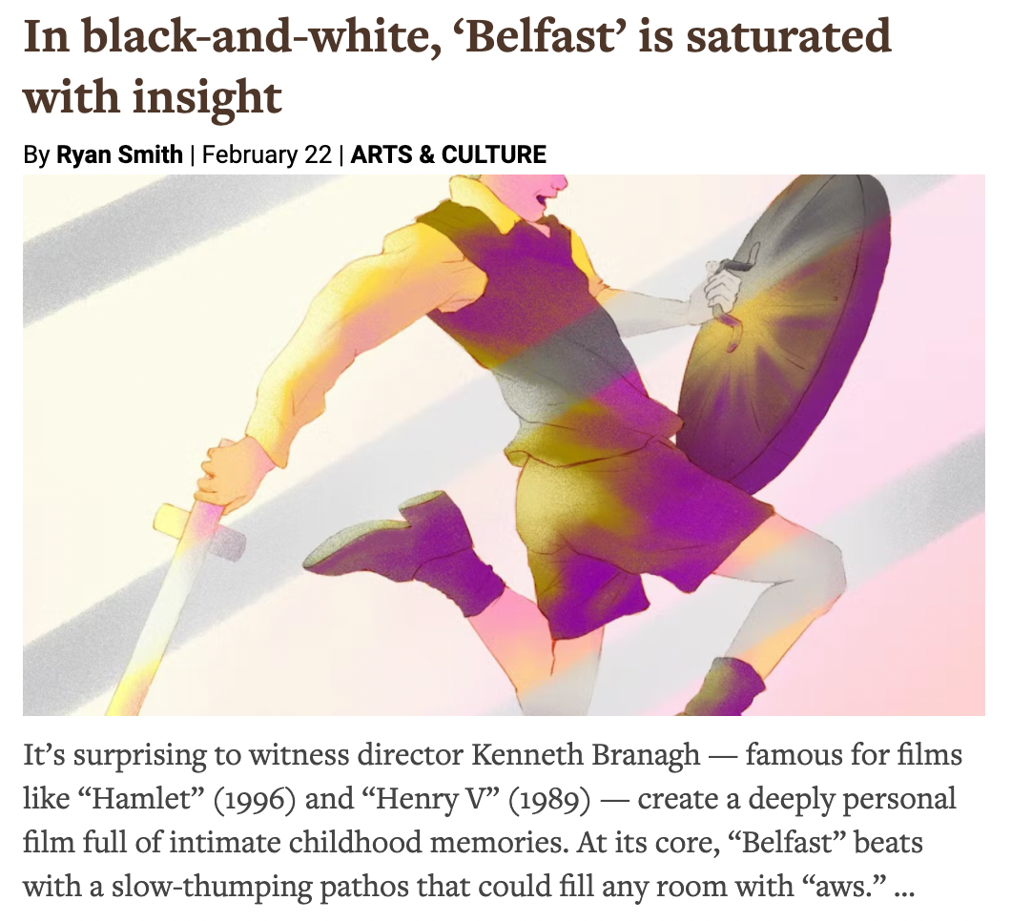Click the word "By" before the author name
Viewport: 1011px width, 921px height.
click(36, 154)
